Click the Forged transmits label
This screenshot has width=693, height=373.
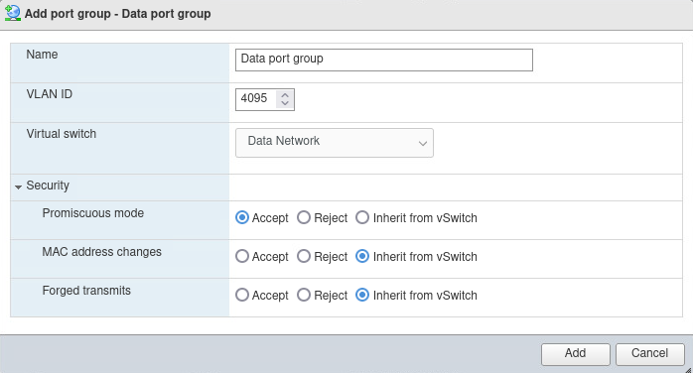[86, 291]
